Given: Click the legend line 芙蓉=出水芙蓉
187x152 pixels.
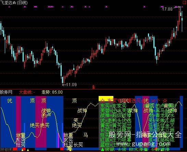Looking at the screenshot, I should point(115,111).
